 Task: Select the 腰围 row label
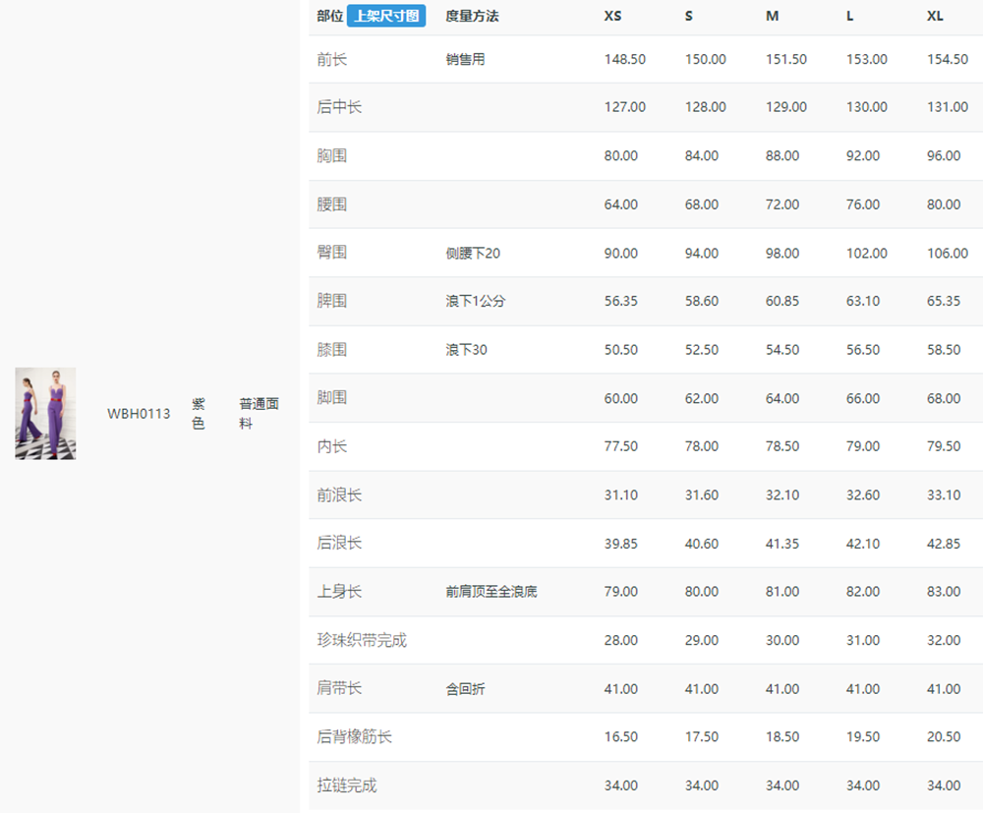pos(331,204)
